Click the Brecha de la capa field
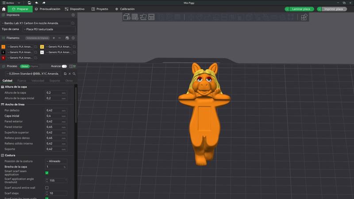The image size is (354, 199). [56, 167]
